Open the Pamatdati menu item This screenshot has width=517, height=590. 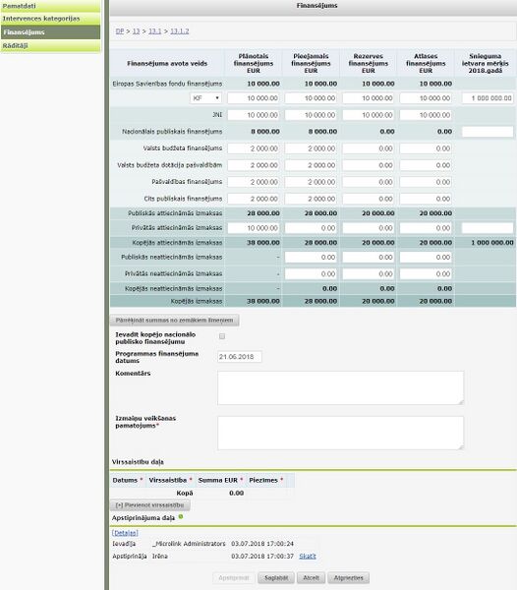click(50, 6)
